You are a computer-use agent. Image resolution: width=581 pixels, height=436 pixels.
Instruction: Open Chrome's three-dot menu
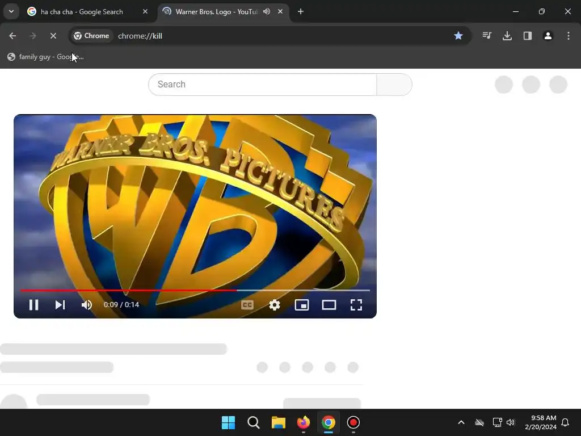point(568,36)
